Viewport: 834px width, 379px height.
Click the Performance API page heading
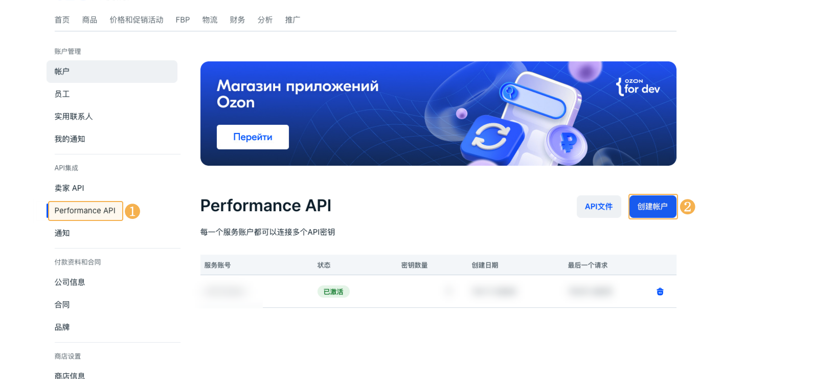pyautogui.click(x=266, y=206)
